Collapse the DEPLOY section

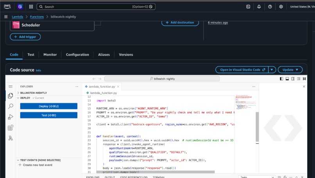[25, 98]
